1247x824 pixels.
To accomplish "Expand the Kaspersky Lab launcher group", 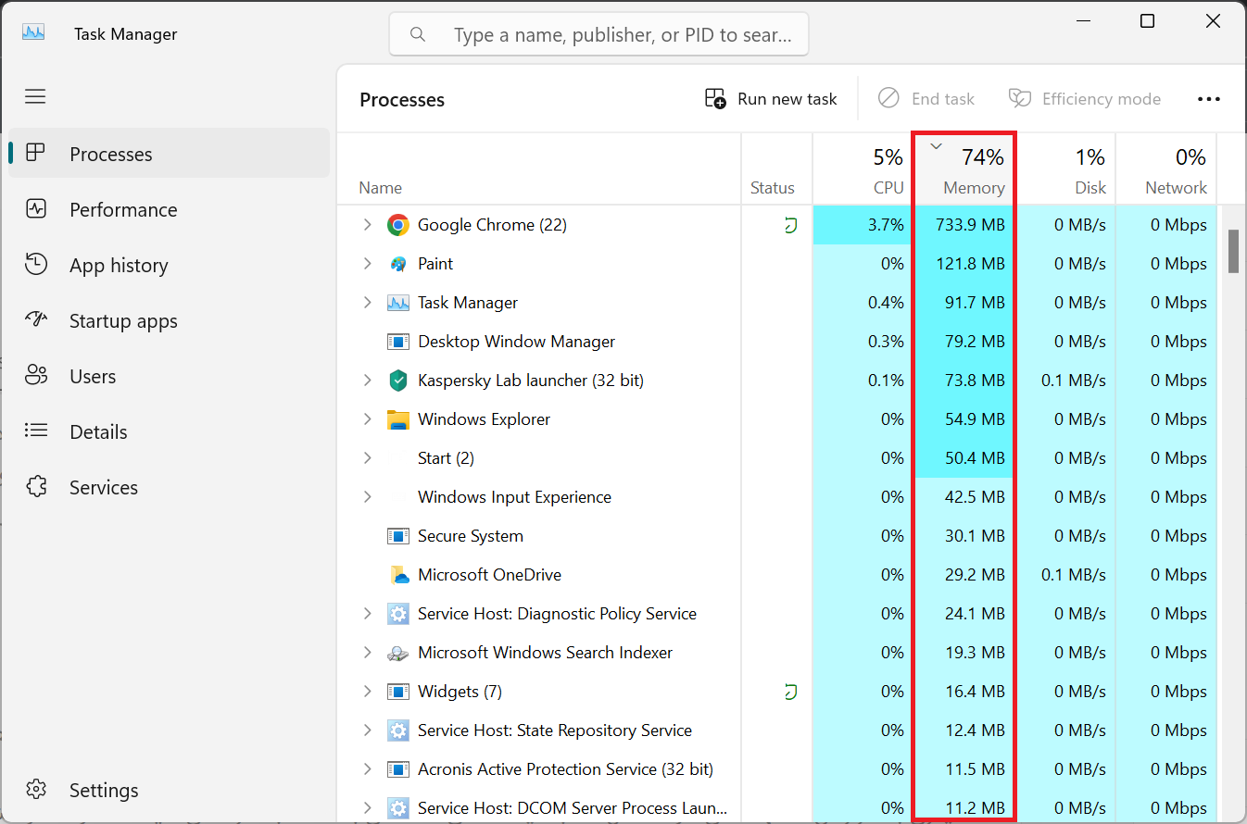I will [x=367, y=381].
